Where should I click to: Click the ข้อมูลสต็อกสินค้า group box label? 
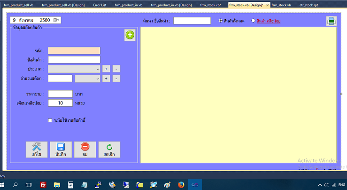[27, 28]
